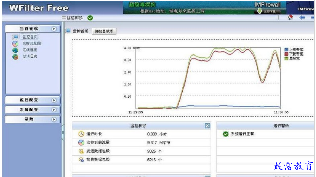
Task: Click the icon next to 接收数据包数
Action: point(81,160)
